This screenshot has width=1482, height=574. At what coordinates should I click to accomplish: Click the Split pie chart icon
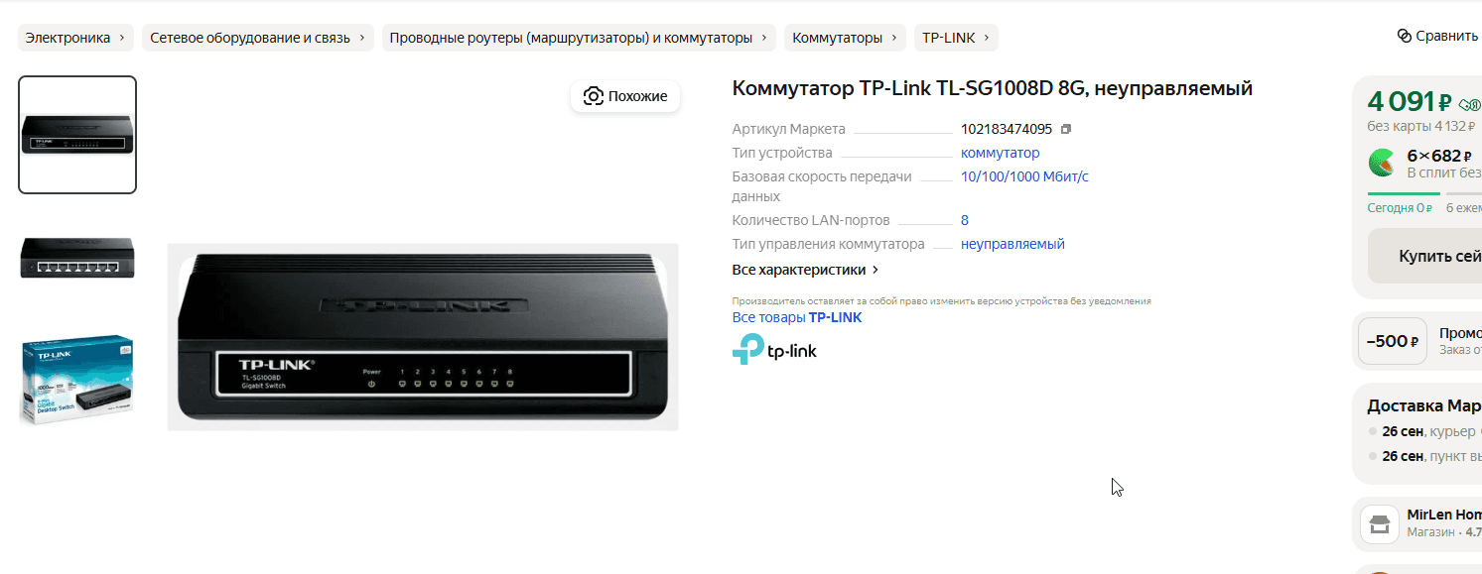(1382, 163)
